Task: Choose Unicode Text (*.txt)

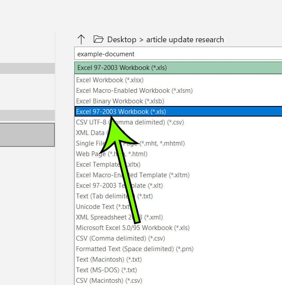Action: coord(178,206)
